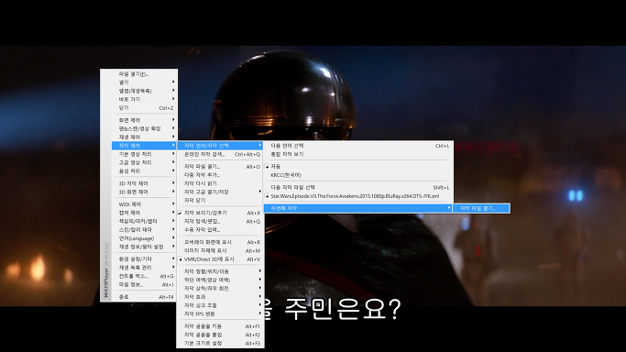Select highlighted '두번째 자막' submenu item
Image resolution: width=626 pixels, height=352 pixels.
pyautogui.click(x=358, y=208)
